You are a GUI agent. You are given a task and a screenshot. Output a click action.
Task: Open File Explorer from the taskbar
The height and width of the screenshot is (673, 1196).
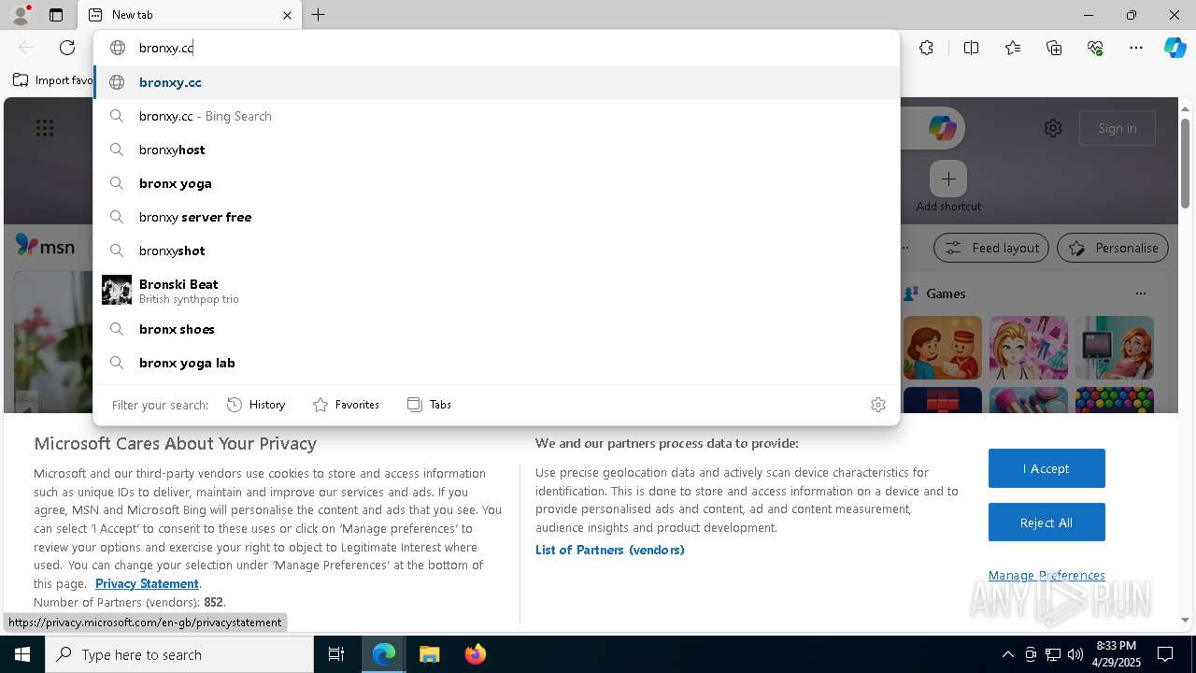coord(429,654)
